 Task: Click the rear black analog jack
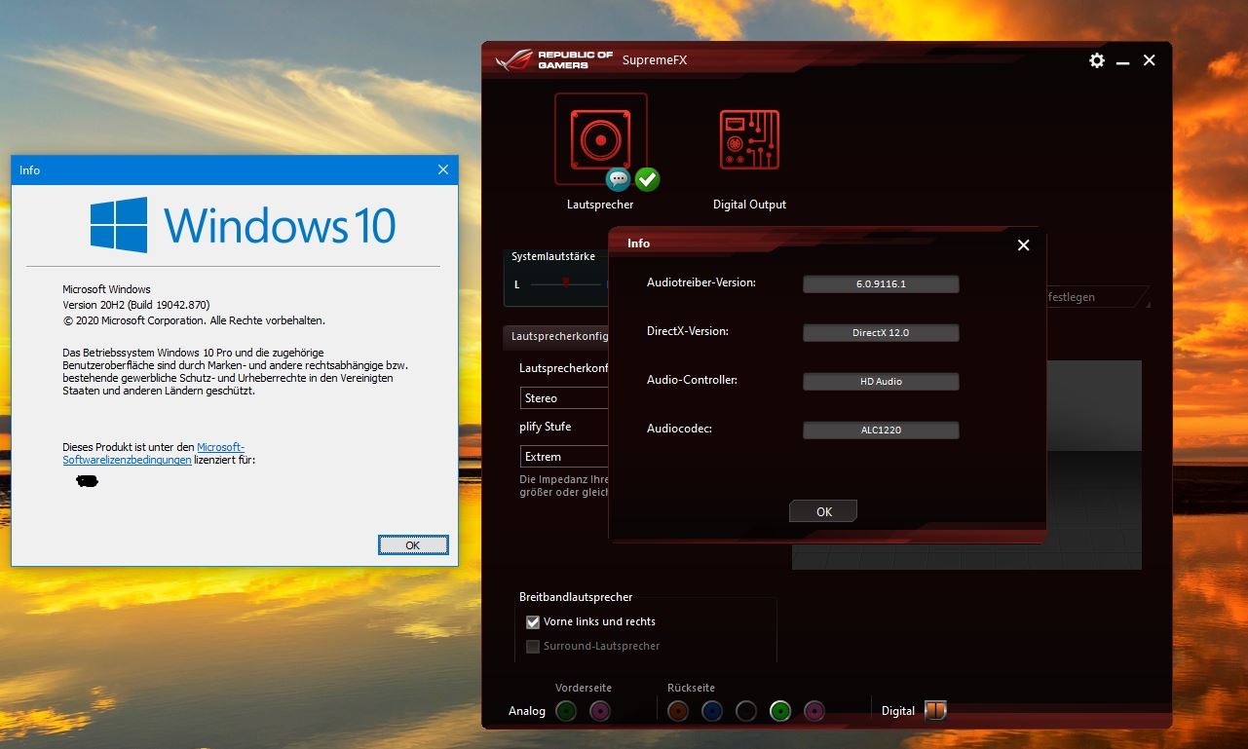tap(746, 711)
